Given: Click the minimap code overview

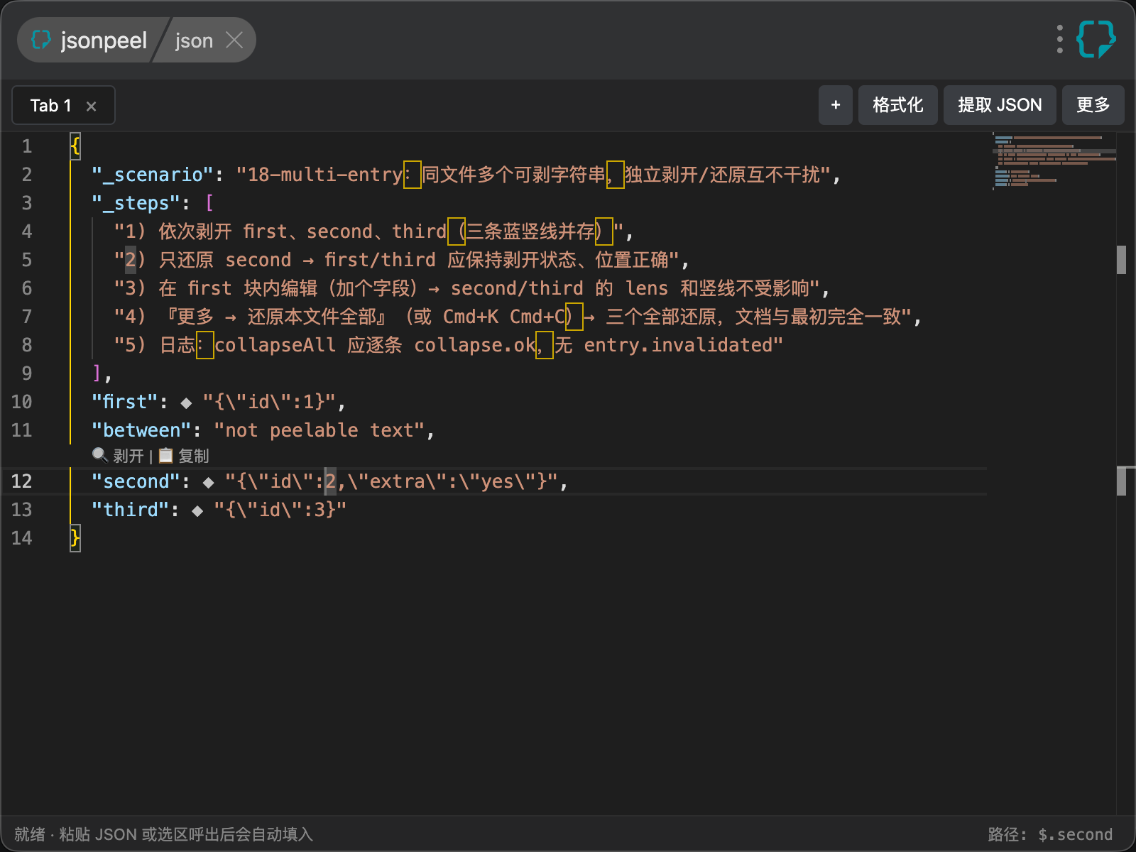Looking at the screenshot, I should pyautogui.click(x=1054, y=161).
